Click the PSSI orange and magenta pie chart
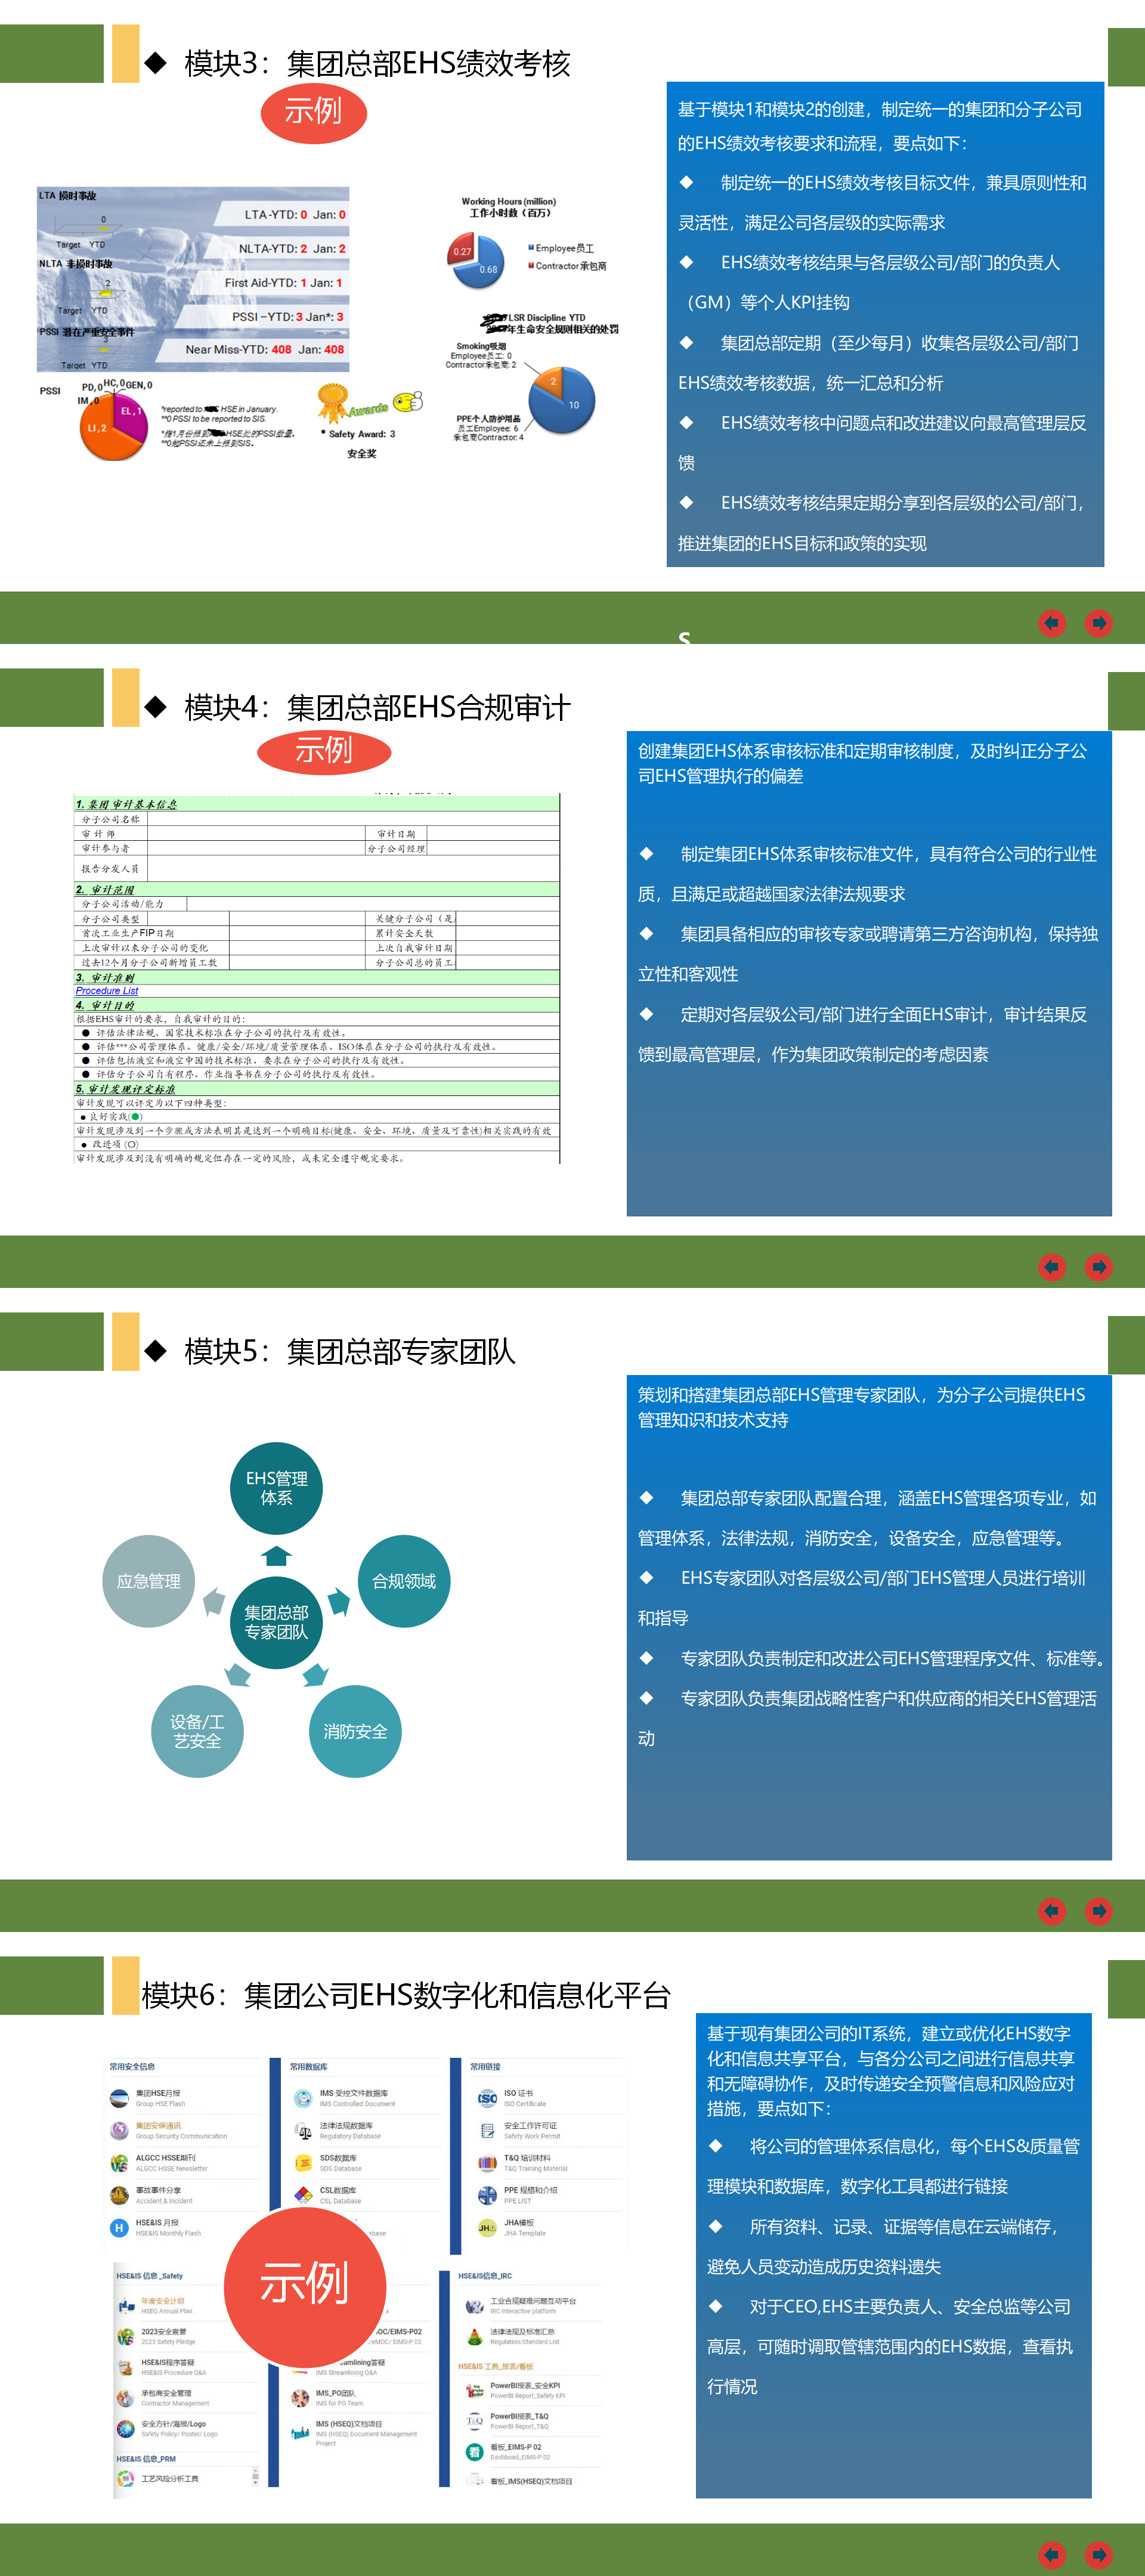The image size is (1145, 2576). point(113,427)
